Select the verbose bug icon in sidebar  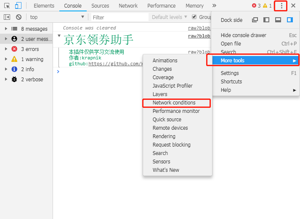click(14, 79)
